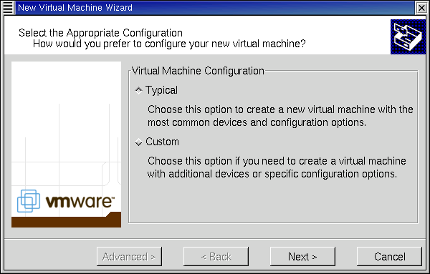Close the New Virtual Machine Wizard window
This screenshot has height=274, width=430.
421,7
